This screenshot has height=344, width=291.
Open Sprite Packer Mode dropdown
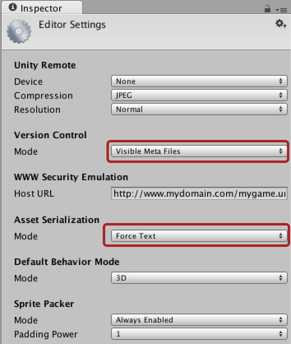(199, 320)
